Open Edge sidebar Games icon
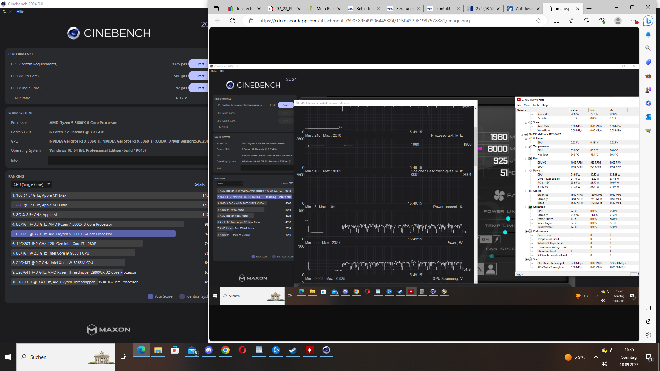Viewport: 660px width, 371px height. coord(648,90)
